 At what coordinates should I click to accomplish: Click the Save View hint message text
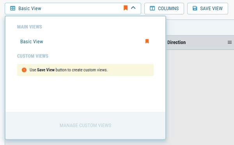(69, 70)
